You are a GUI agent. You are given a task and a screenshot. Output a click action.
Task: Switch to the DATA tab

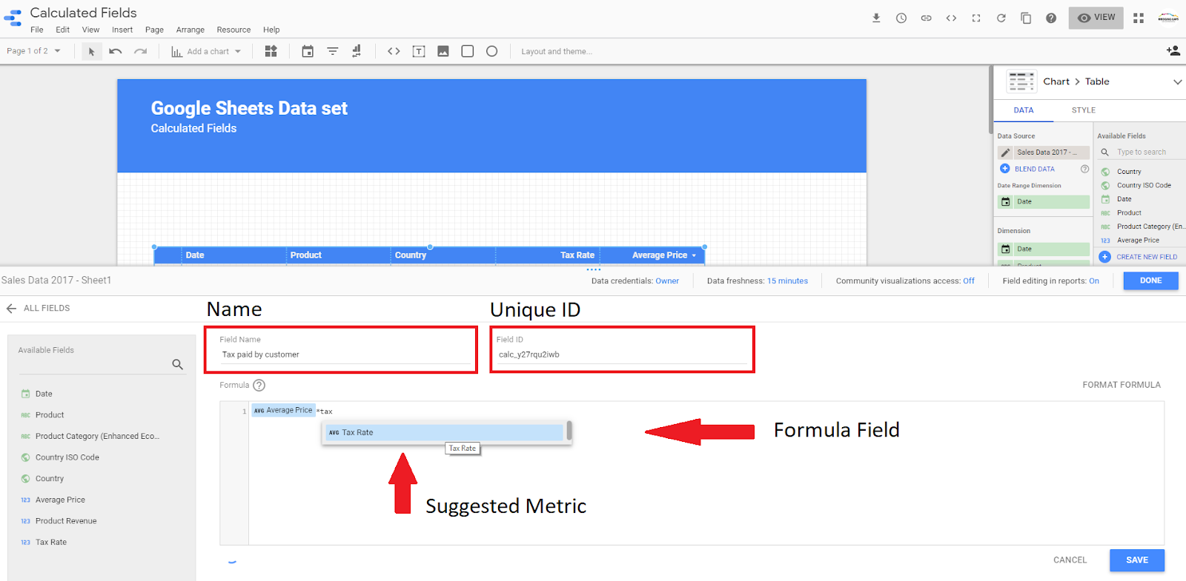pyautogui.click(x=1024, y=110)
